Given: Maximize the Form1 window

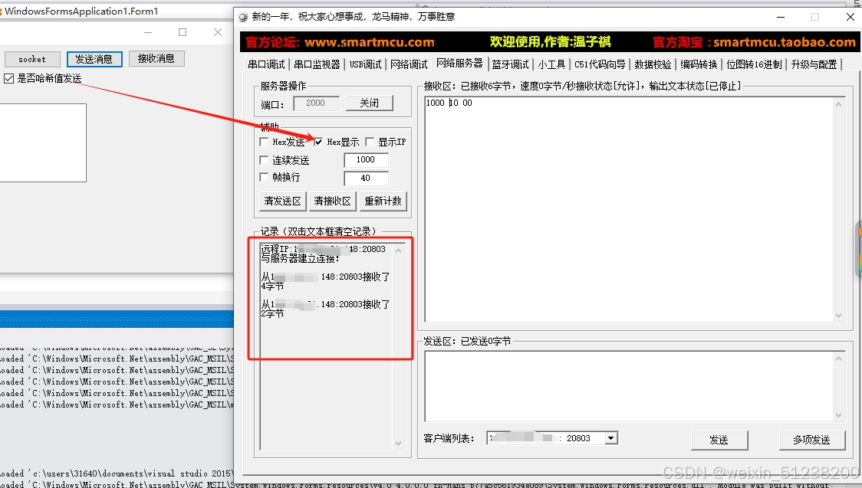Looking at the screenshot, I should pos(183,32).
